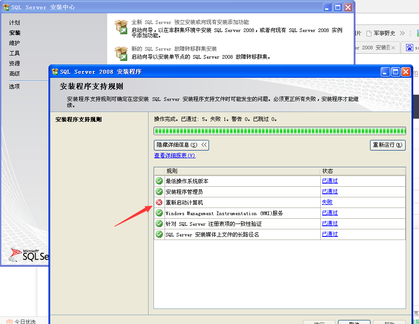Click SQL Server 安装媒体上文件的长路径名 text
Image resolution: width=419 pixels, height=324 pixels.
212,235
